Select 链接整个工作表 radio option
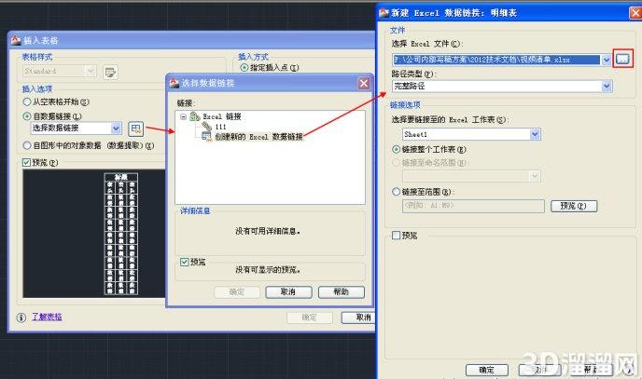Screen dimensions: 642x379 tap(396, 150)
